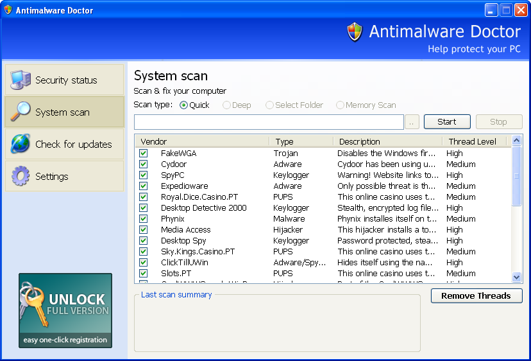Uncheck the Cydoor threat checkbox

tap(143, 164)
